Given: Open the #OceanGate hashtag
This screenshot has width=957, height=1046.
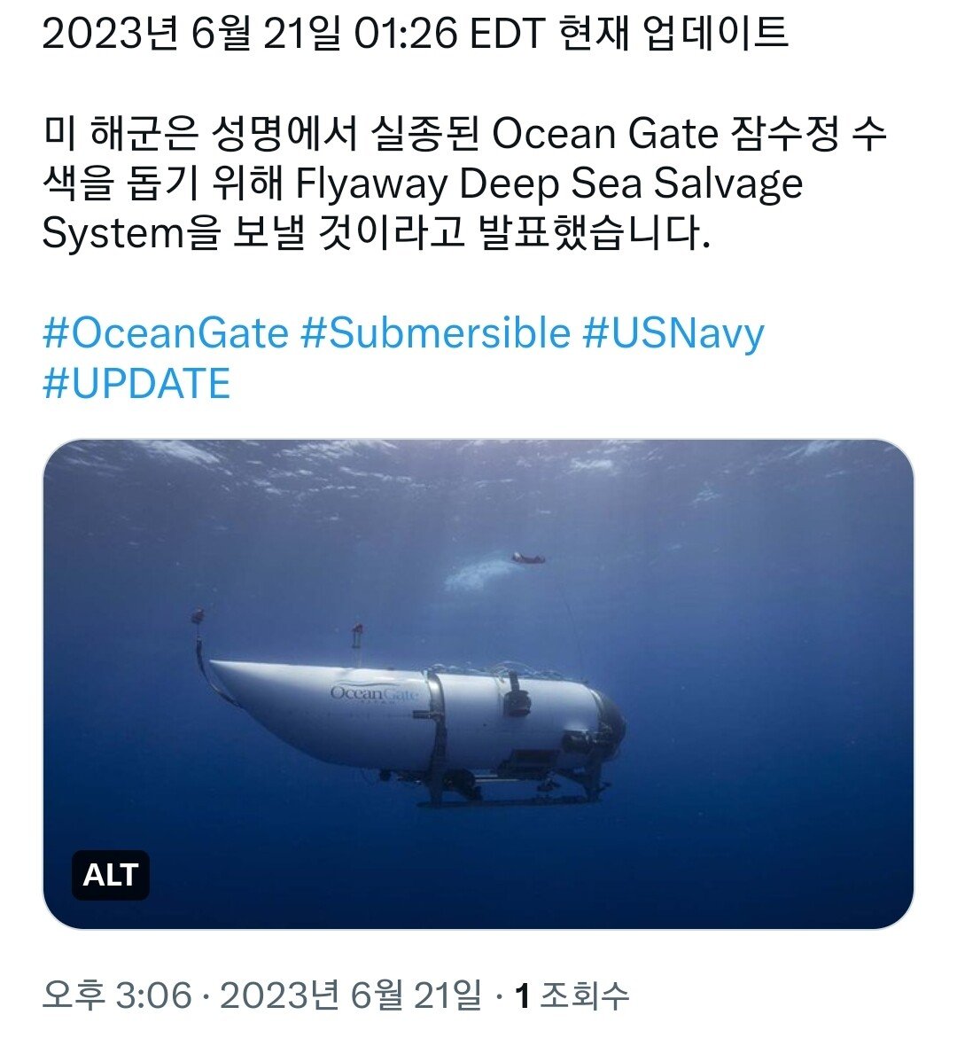Looking at the screenshot, I should tap(166, 333).
